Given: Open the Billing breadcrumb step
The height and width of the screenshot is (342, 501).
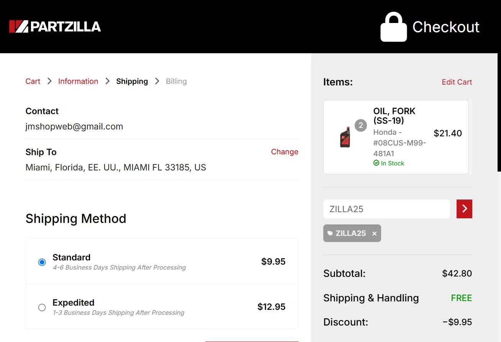Looking at the screenshot, I should [176, 81].
